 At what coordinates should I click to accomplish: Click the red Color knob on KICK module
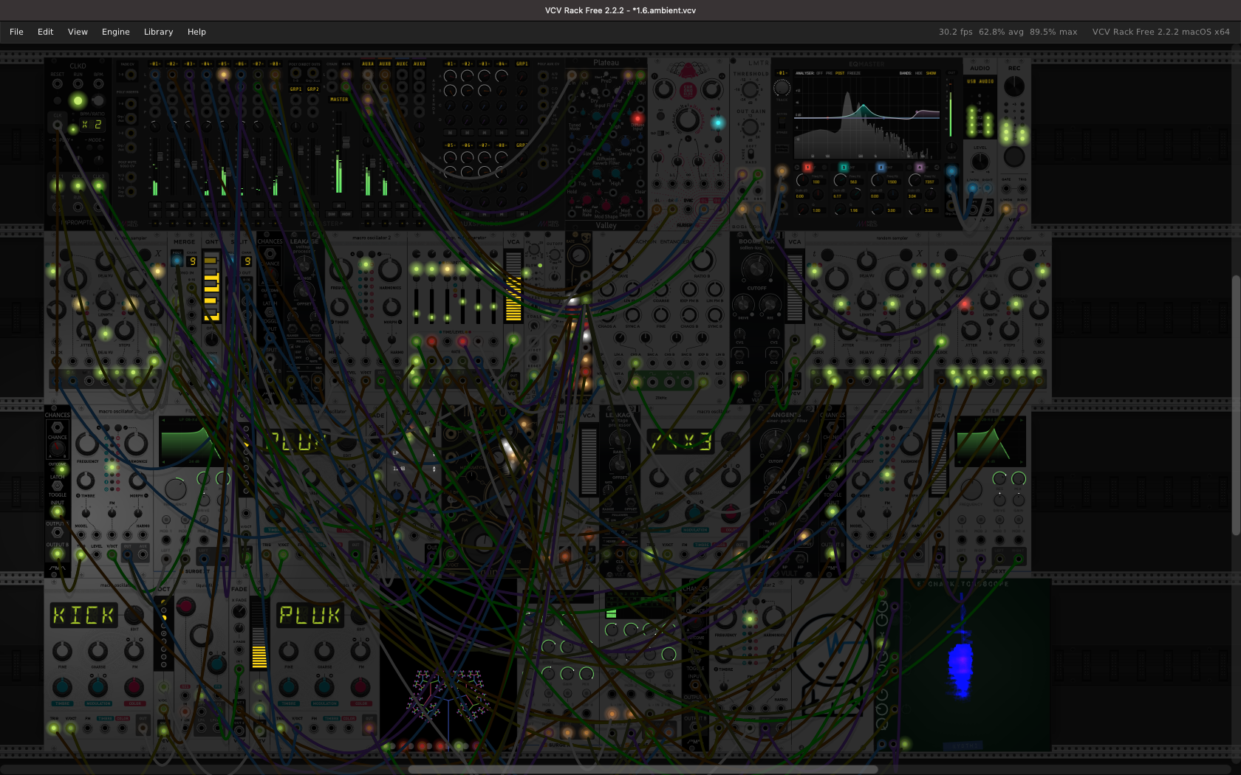(134, 686)
